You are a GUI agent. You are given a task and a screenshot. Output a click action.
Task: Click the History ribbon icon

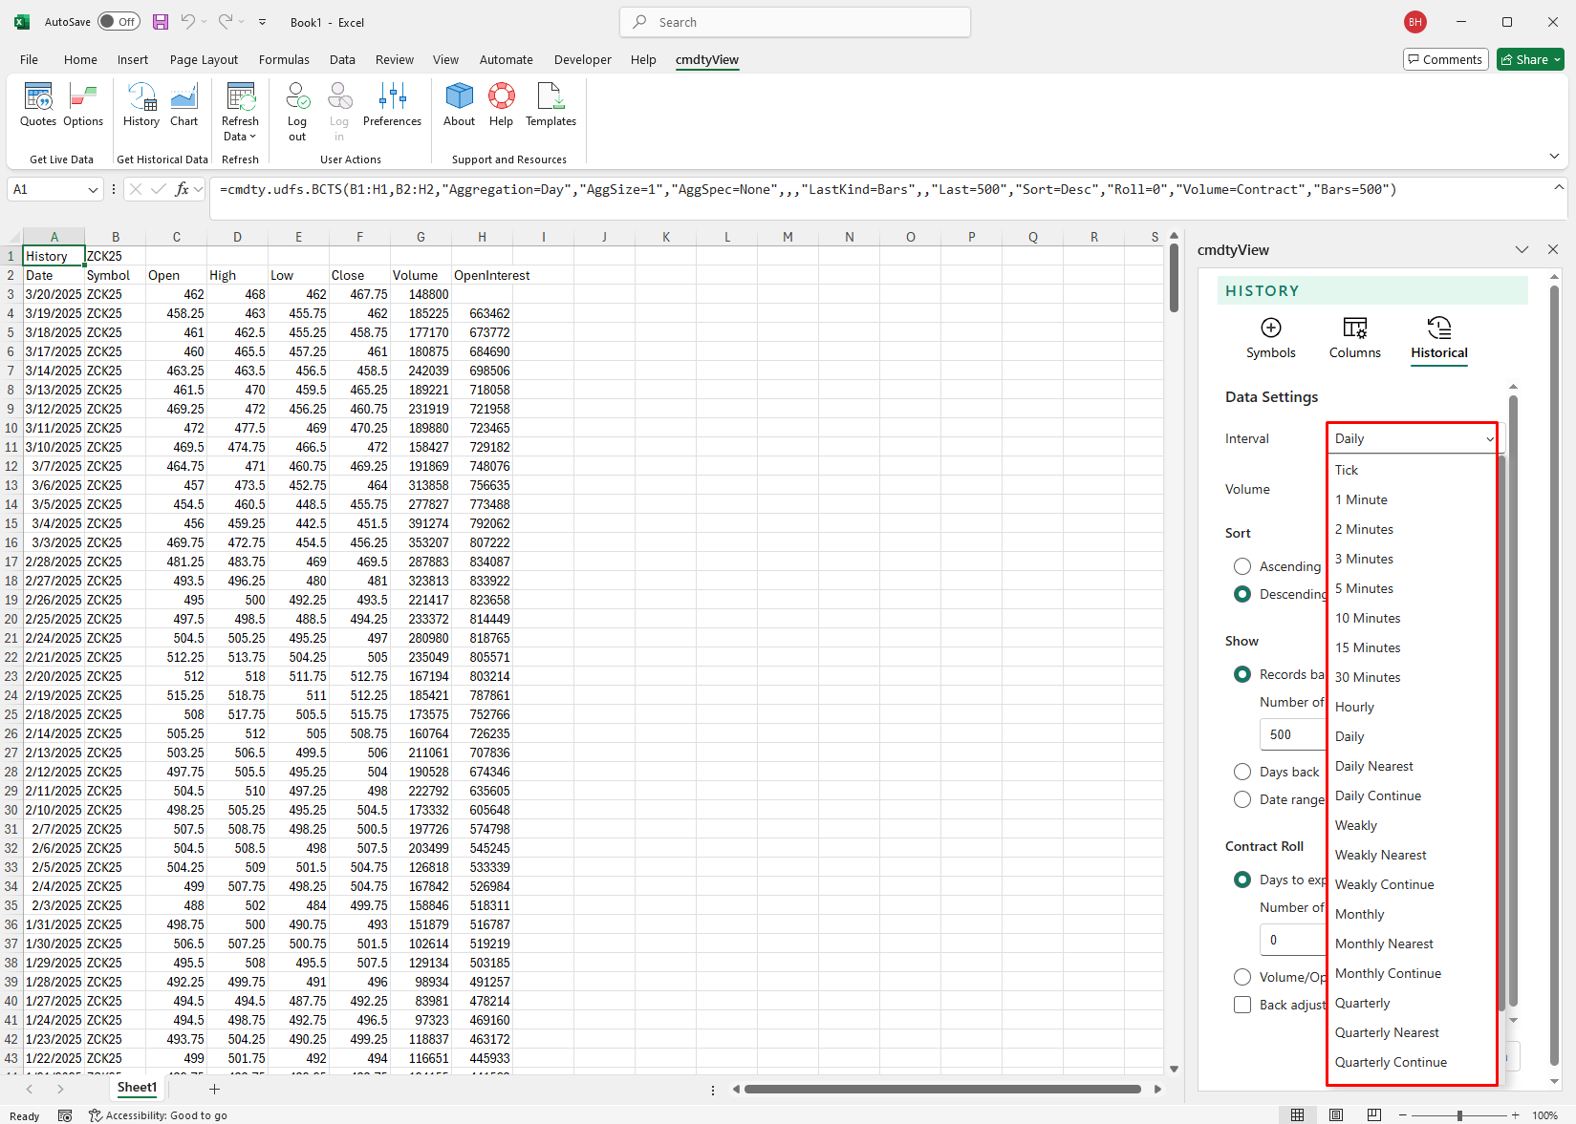(x=141, y=105)
